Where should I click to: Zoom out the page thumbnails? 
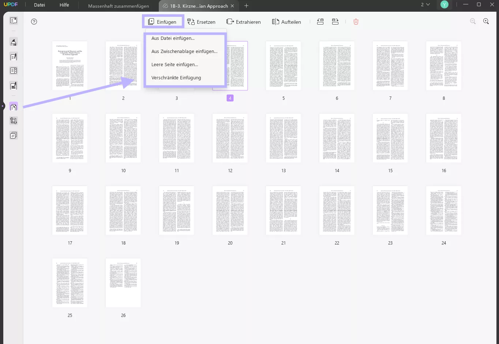[x=473, y=22]
